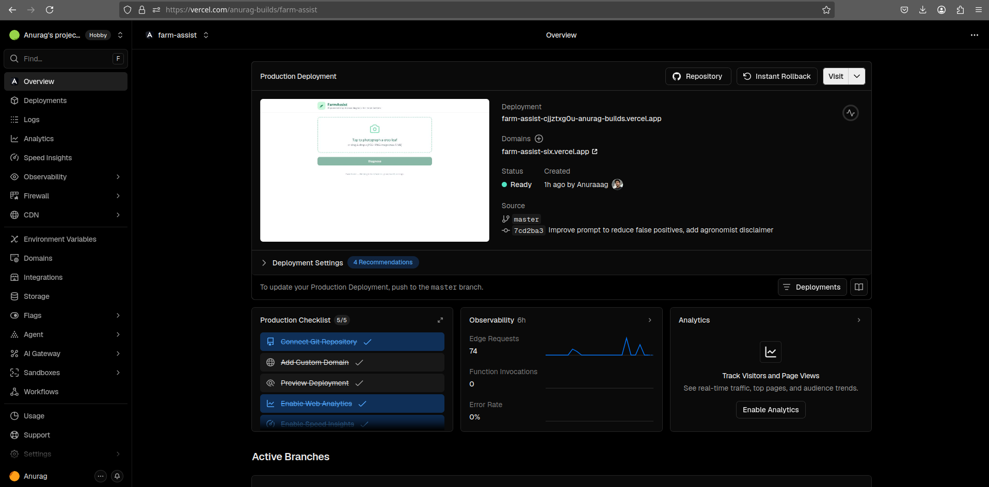
Task: Go to Deployments in the sidebar
Action: coord(66,100)
